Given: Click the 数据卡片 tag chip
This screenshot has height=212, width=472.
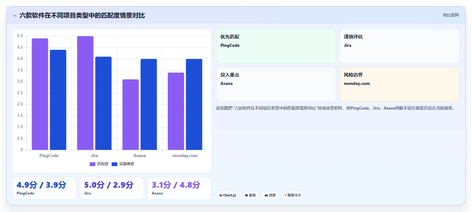Looking at the screenshot, I should point(293,195).
